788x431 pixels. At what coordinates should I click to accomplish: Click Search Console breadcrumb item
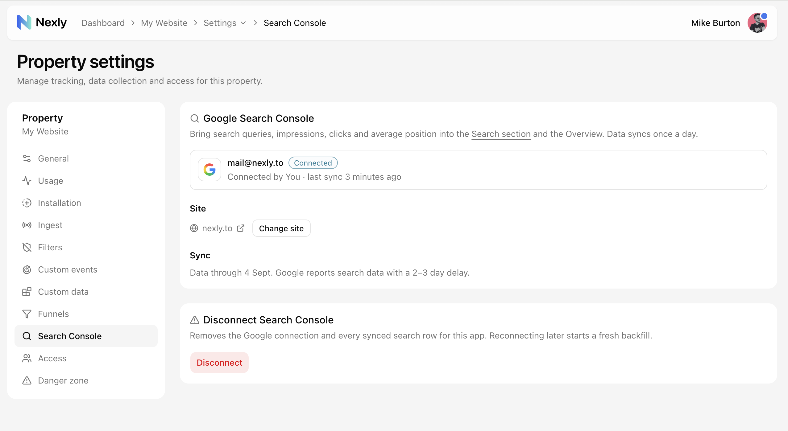point(295,23)
